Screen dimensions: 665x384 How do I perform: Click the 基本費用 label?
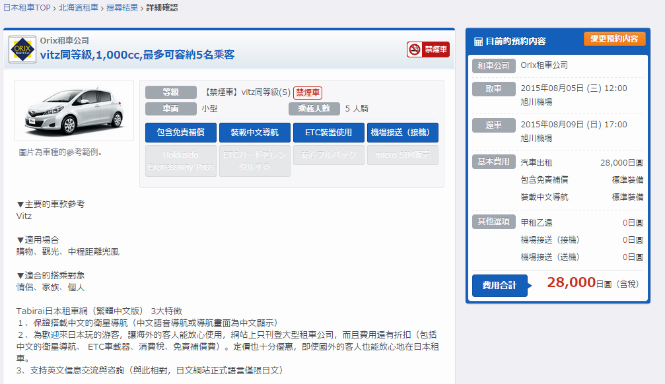pos(494,162)
